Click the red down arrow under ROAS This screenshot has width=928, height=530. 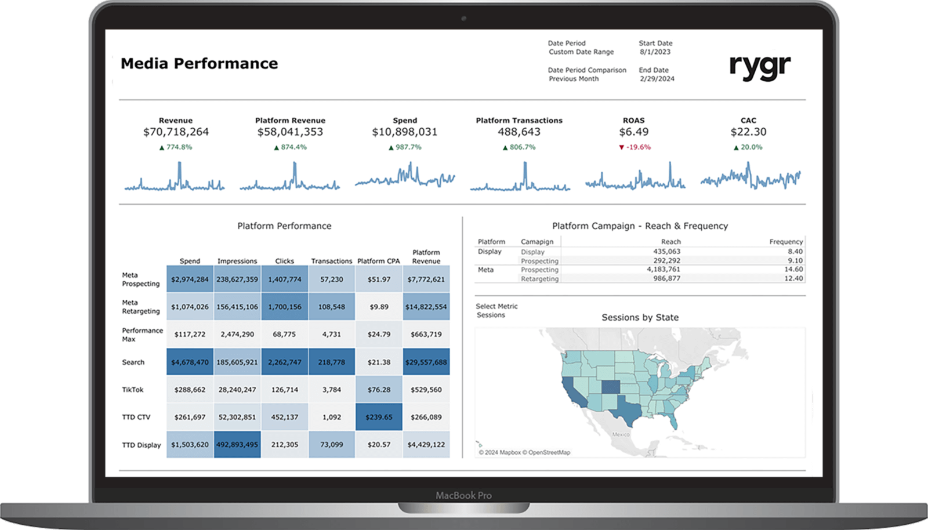coord(622,147)
